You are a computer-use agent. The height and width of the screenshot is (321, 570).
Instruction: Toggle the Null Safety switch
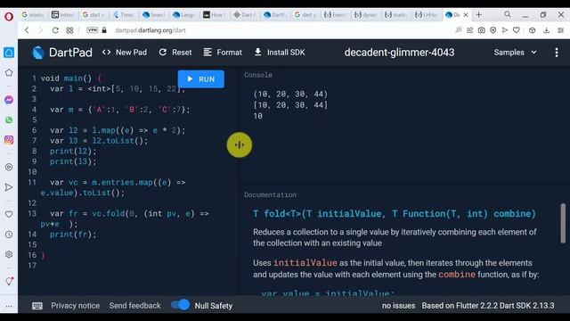[x=180, y=305]
